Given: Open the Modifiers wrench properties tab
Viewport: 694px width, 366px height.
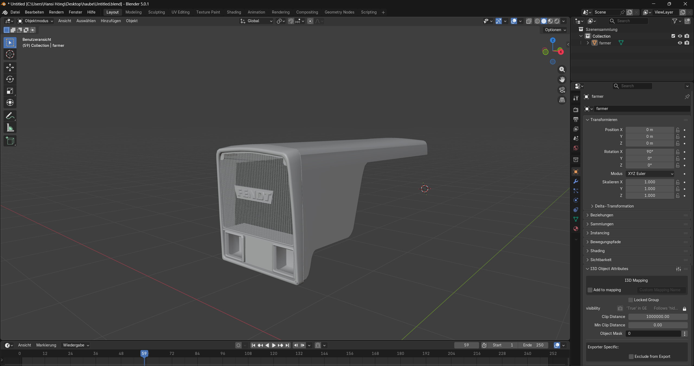Looking at the screenshot, I should pyautogui.click(x=576, y=181).
